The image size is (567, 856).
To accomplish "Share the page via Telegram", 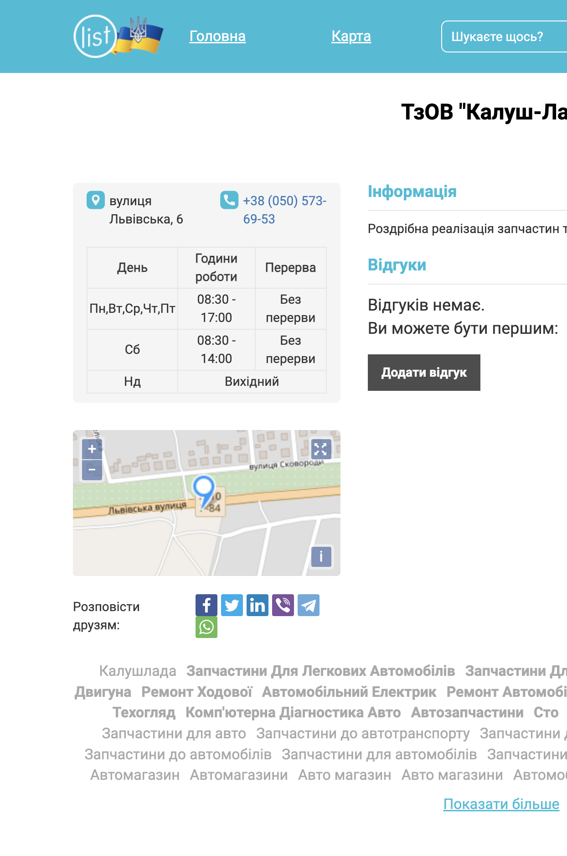I will (309, 605).
